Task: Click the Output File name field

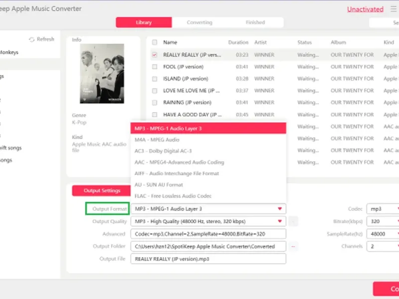Action: tap(208, 259)
